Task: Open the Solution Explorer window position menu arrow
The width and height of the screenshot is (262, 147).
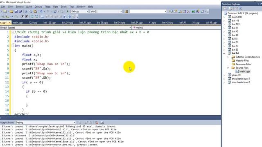Action: click(258, 4)
